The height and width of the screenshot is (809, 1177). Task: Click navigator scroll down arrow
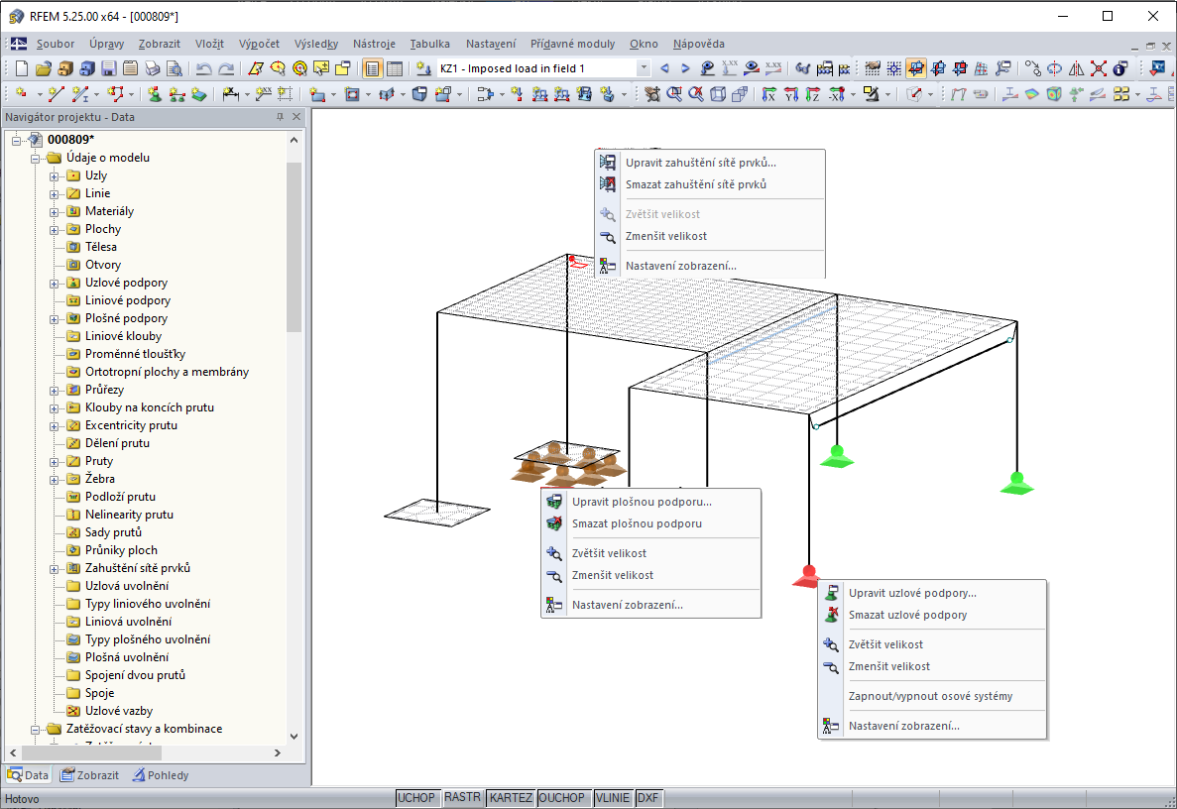(x=294, y=737)
